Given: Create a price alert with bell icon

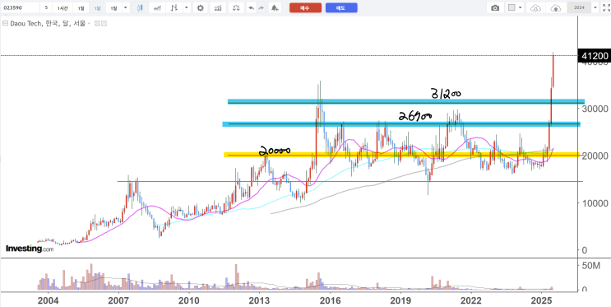Looking at the screenshot, I should point(275,7).
